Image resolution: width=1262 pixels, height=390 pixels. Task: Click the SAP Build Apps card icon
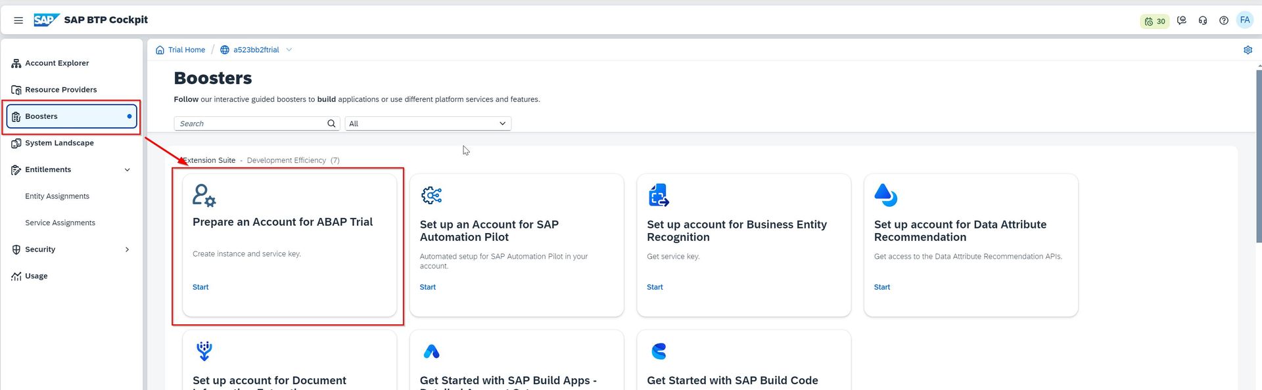(x=431, y=351)
